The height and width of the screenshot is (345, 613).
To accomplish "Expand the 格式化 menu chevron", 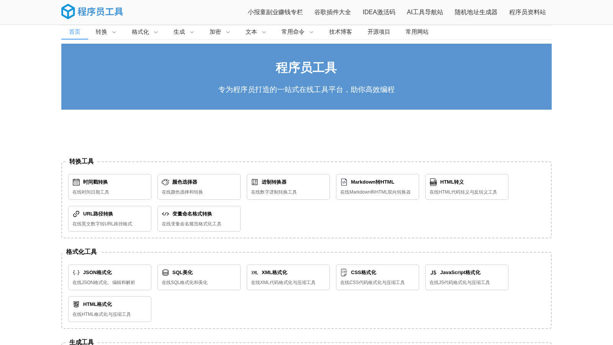I will (156, 32).
